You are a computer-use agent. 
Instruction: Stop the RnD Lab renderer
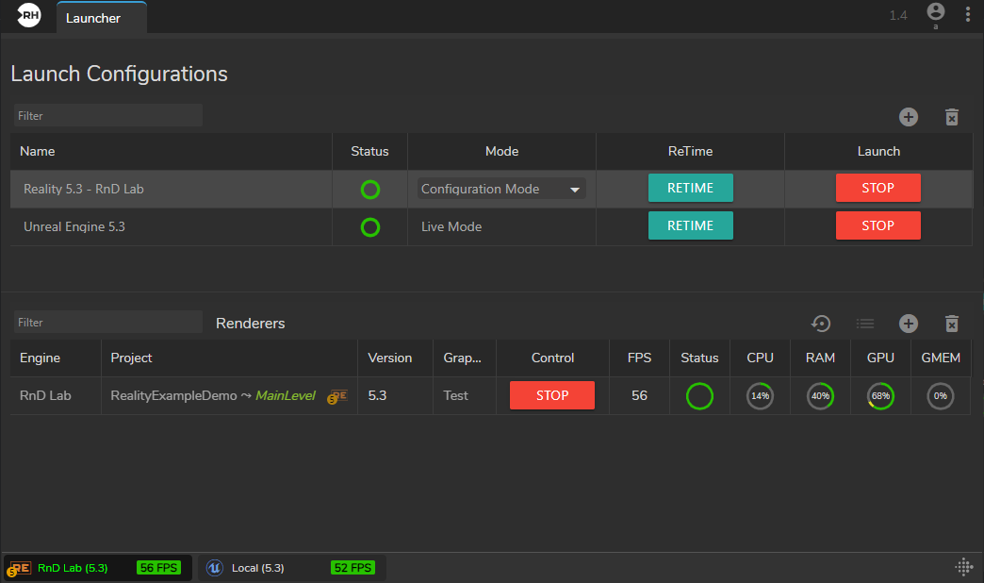[552, 395]
